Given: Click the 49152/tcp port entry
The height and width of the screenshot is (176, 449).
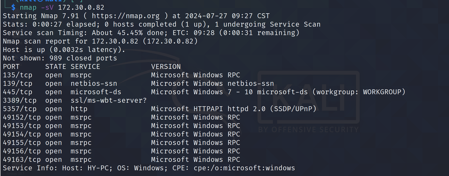Looking at the screenshot, I should click(22, 117).
